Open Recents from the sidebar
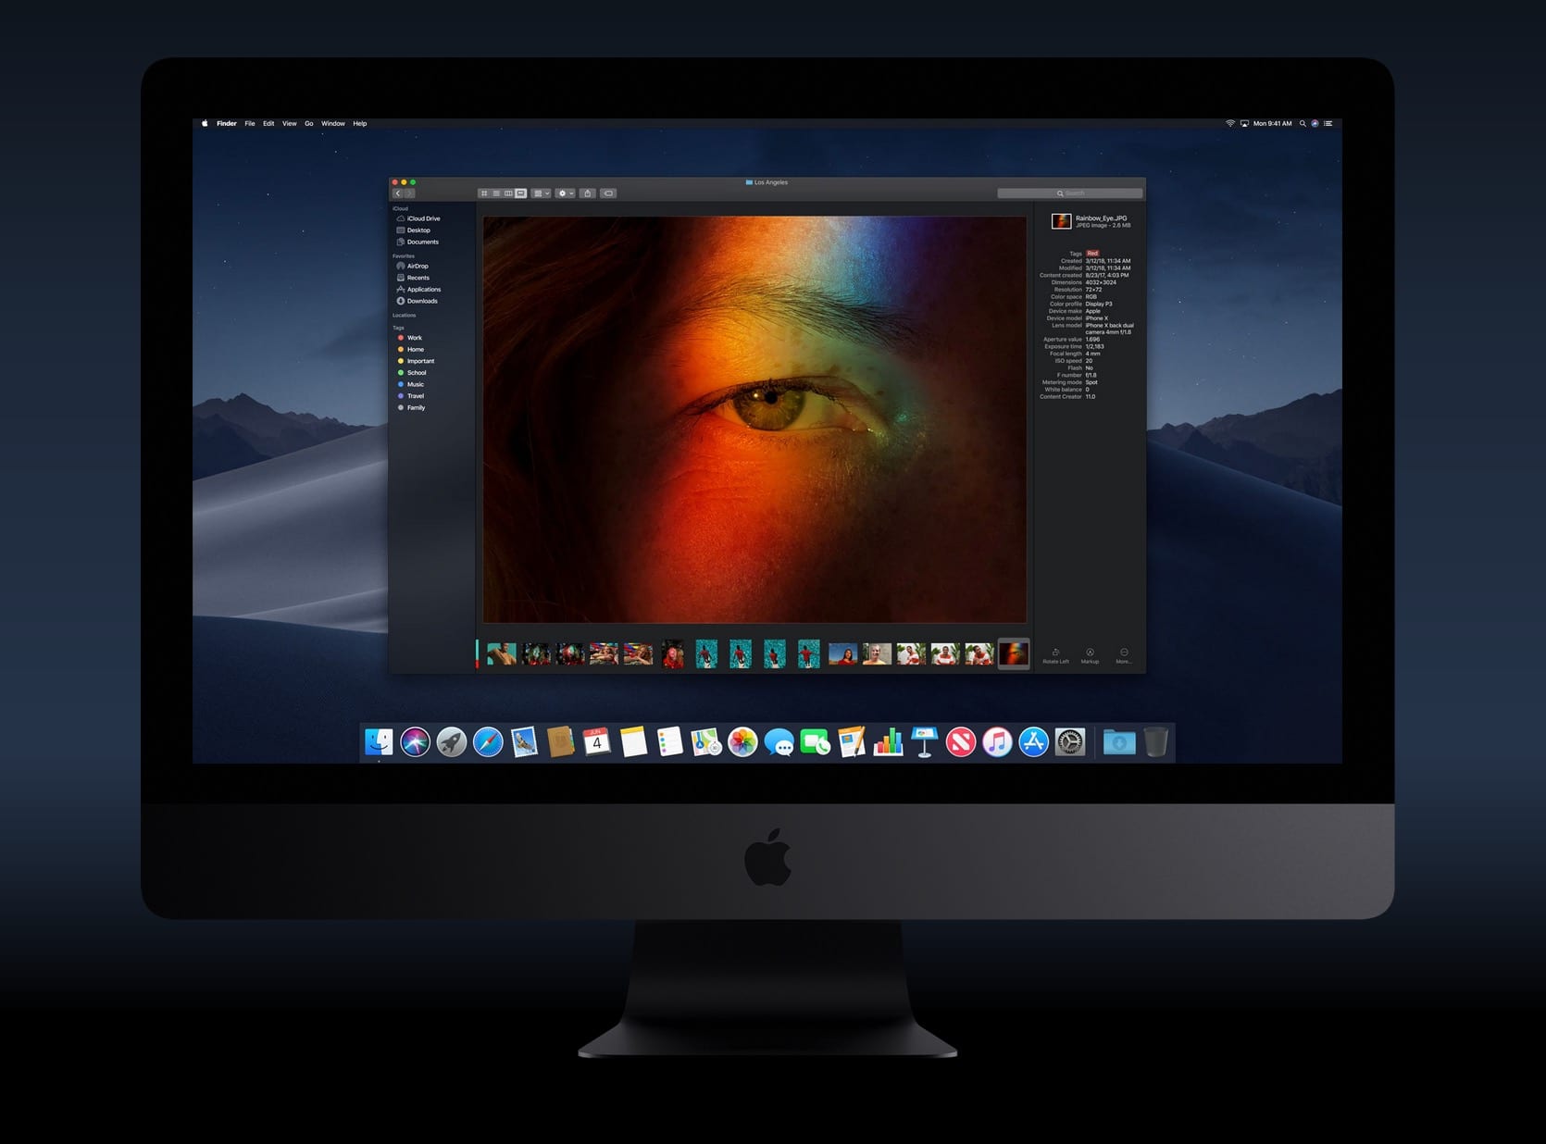The image size is (1546, 1144). point(413,278)
